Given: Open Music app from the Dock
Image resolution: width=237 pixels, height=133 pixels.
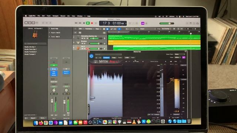Looking at the screenshot, I should pyautogui.click(x=85, y=122).
